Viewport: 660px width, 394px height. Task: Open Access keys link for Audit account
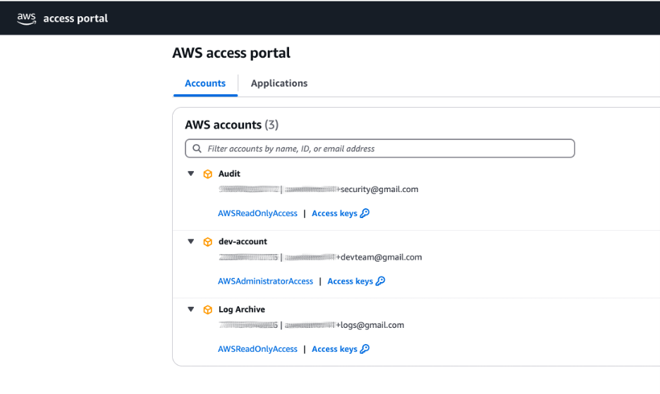point(335,213)
